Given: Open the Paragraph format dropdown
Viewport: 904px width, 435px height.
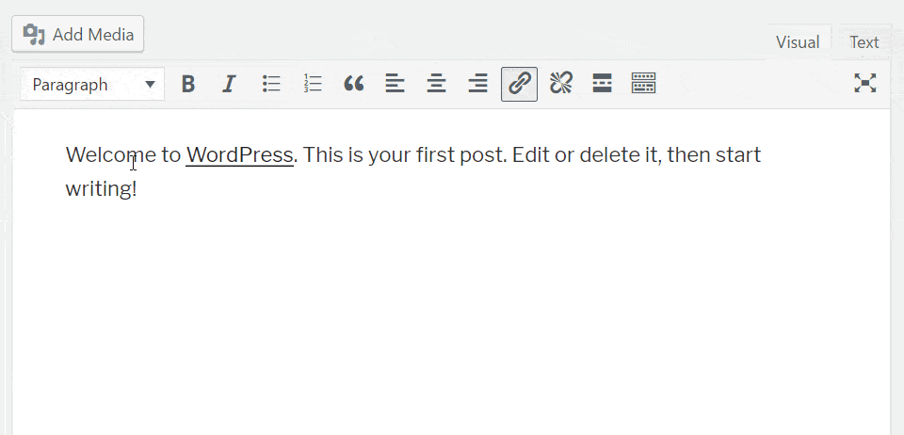Looking at the screenshot, I should point(92,85).
